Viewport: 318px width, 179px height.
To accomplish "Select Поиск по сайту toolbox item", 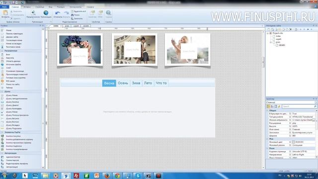I will coord(13,85).
